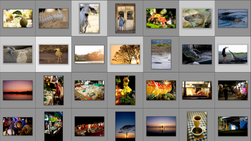Select the night market street photo

233,90
